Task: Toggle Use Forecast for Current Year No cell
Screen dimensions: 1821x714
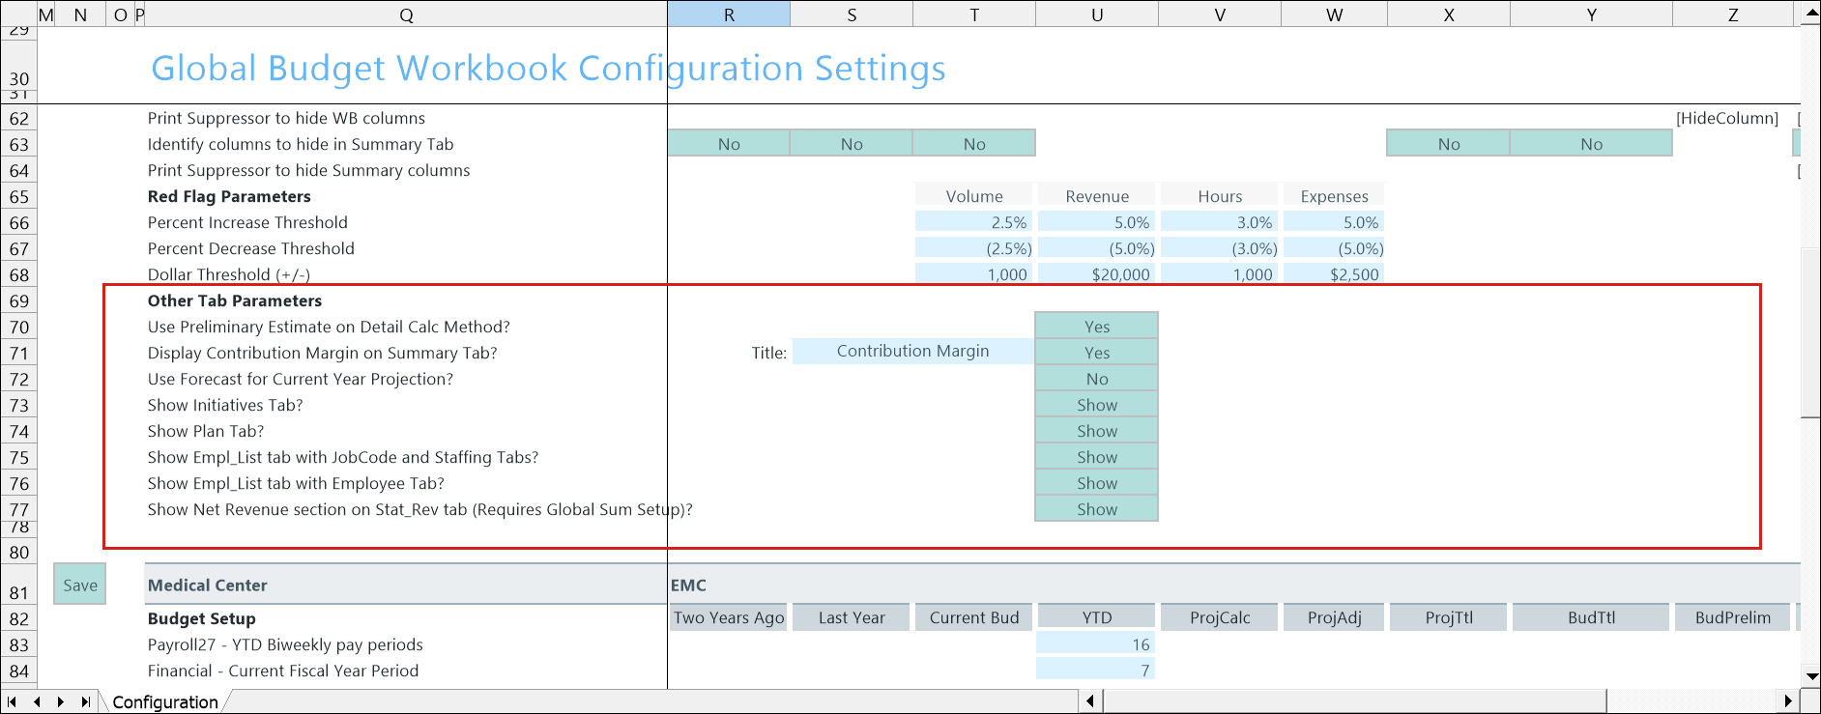Action: click(1096, 379)
